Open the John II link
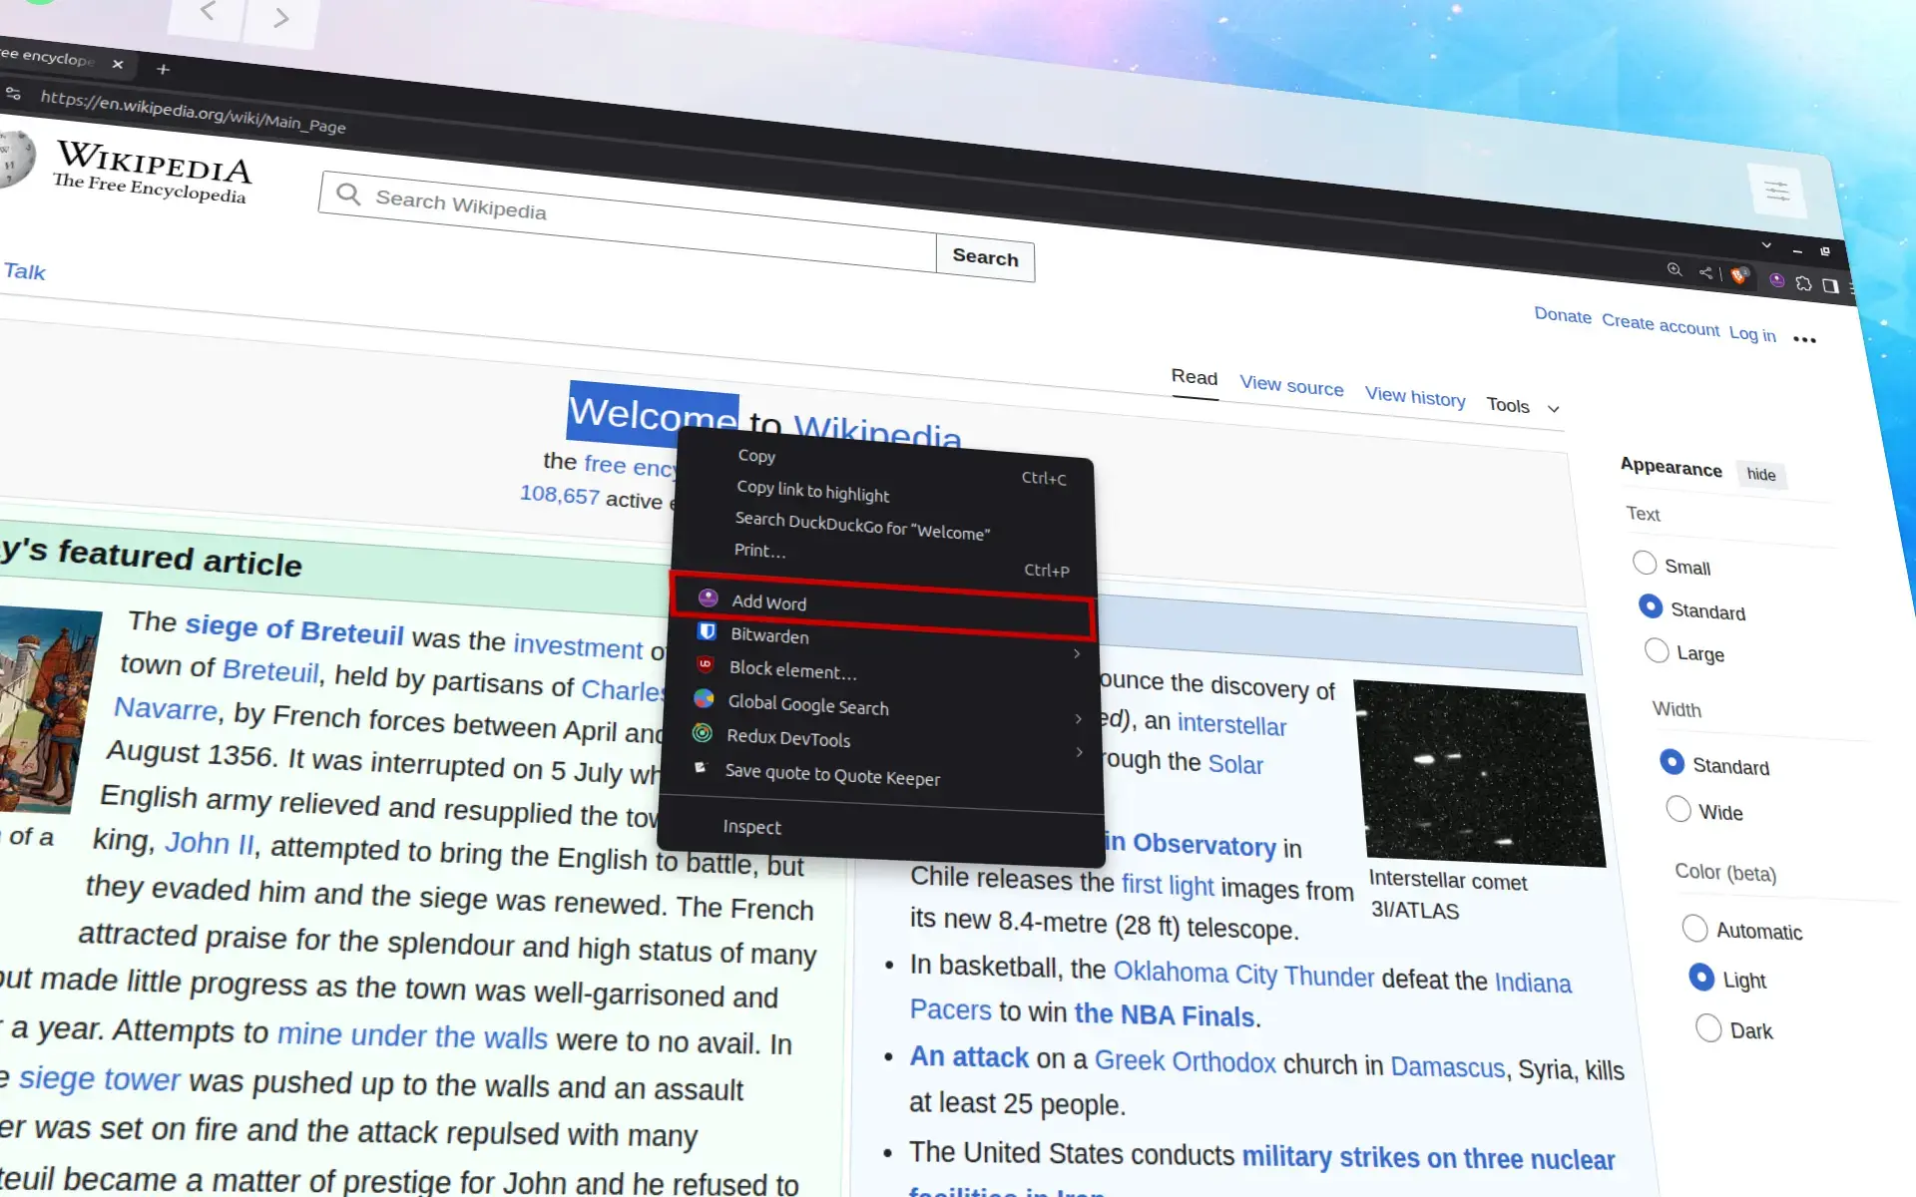Viewport: 1916px width, 1197px height. coord(210,844)
